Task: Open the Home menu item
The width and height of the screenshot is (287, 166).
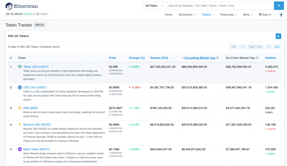Action: (x=168, y=15)
